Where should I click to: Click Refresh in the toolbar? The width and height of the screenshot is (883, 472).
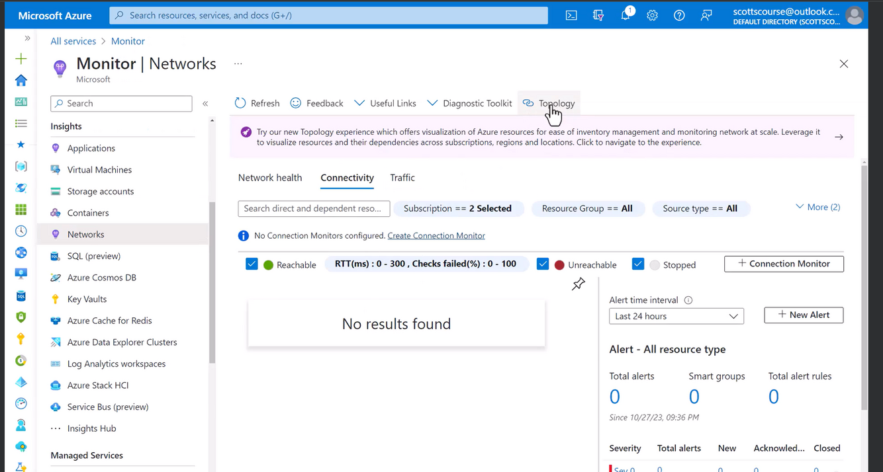[x=257, y=103]
